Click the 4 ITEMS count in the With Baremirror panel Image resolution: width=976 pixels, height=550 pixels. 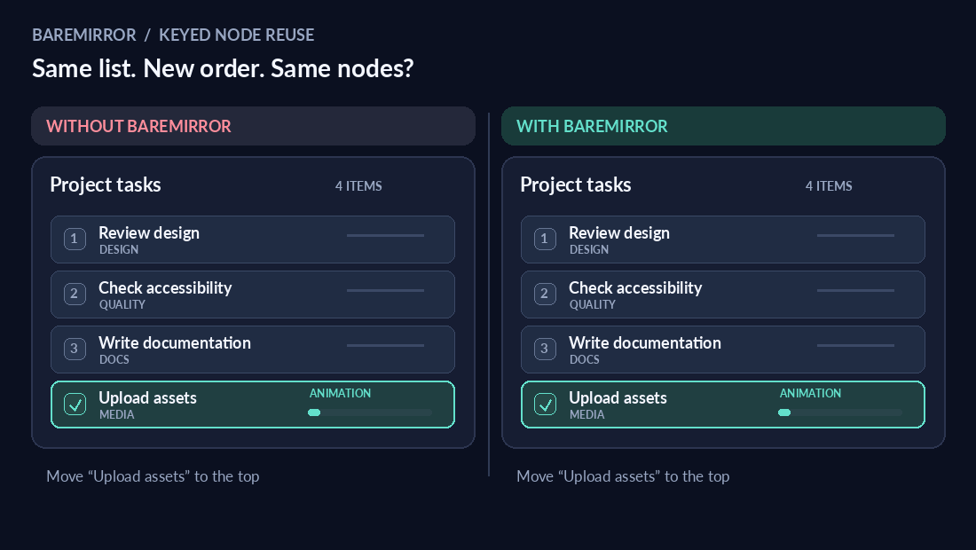[x=829, y=186]
